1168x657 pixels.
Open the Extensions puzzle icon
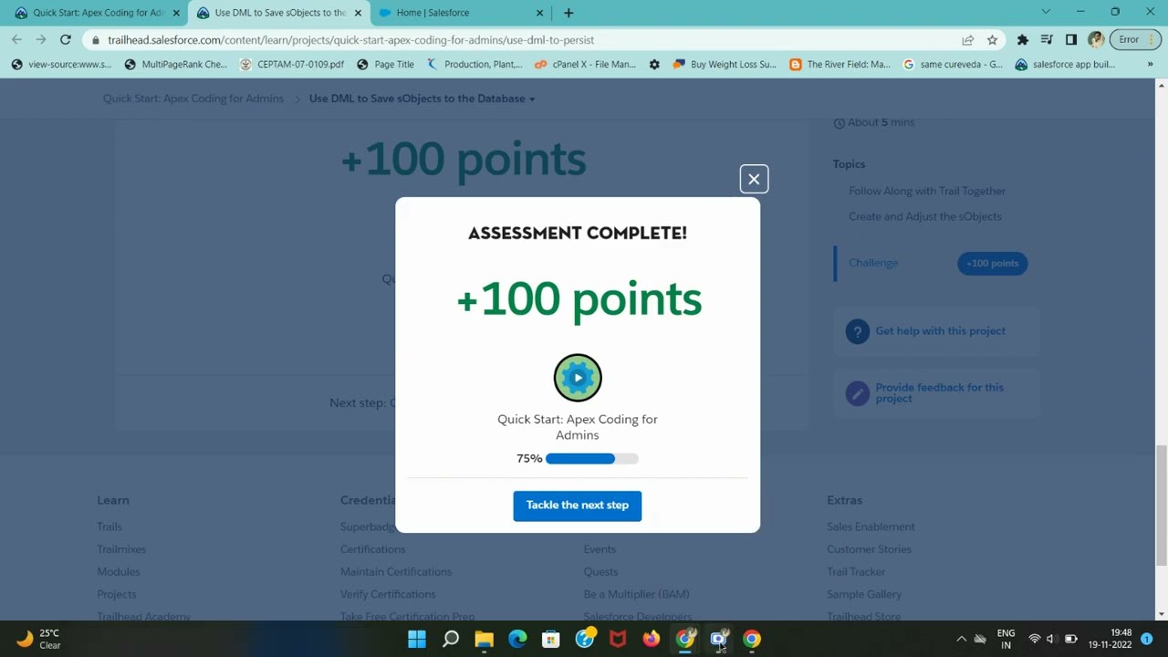(x=1022, y=39)
